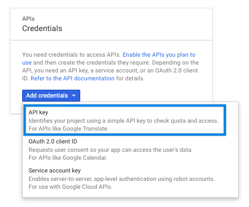Click 'For use with Google Cloud APIs' line

[x=70, y=187]
